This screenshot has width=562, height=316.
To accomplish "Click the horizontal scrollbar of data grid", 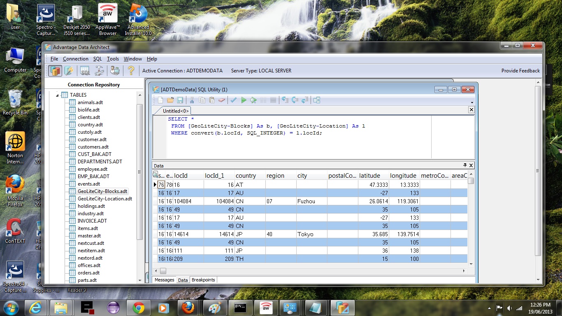I will coord(313,271).
